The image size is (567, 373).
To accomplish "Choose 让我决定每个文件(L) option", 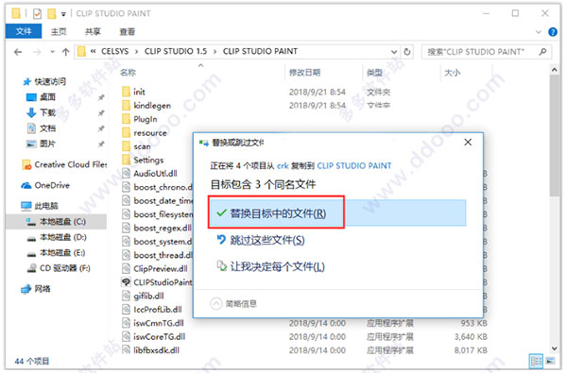I will point(270,266).
